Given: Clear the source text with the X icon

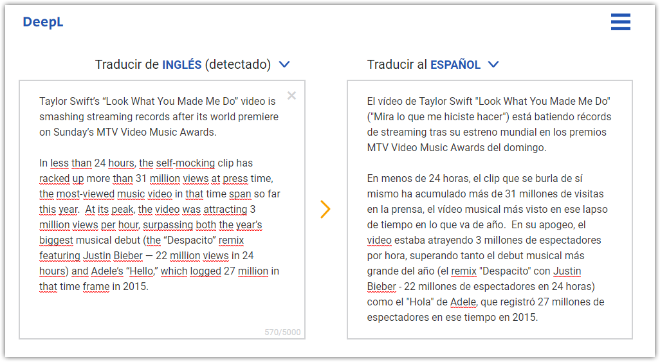Looking at the screenshot, I should [291, 96].
